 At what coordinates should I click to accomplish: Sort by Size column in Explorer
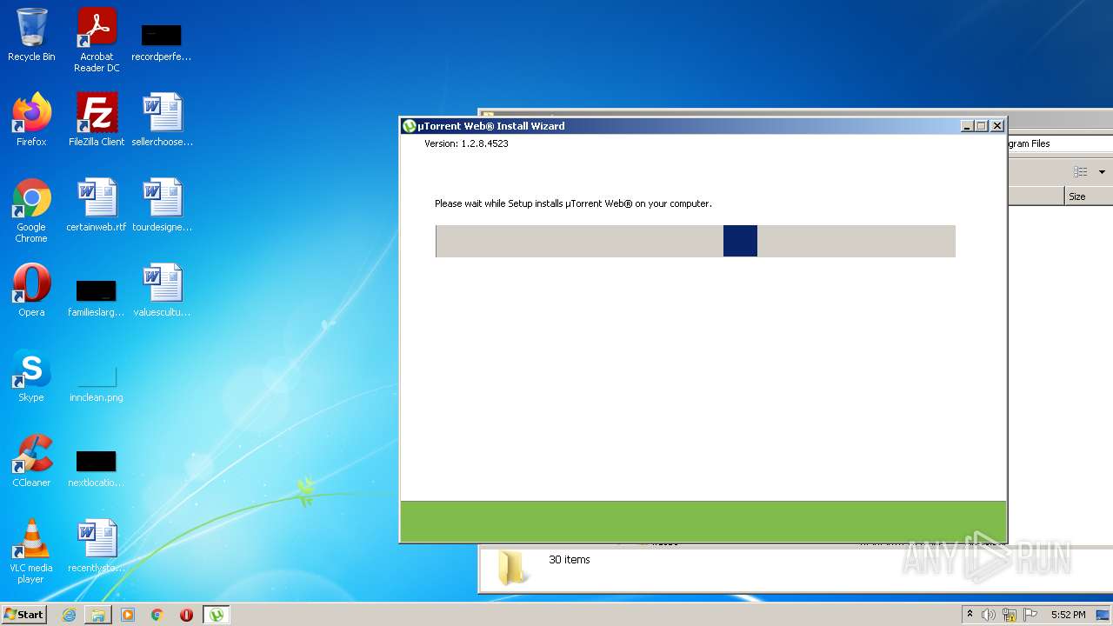[x=1089, y=196]
